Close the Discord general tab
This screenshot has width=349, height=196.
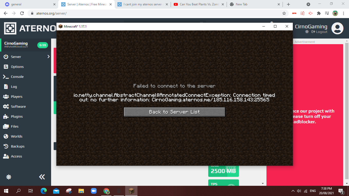coord(54,4)
